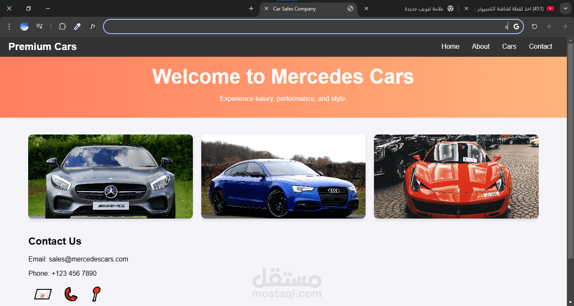Click the Premium Cars site logo
Screen dimensions: 574x306
(x=42, y=47)
